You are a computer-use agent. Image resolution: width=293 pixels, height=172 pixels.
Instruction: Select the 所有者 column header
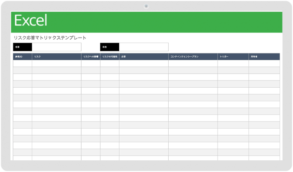click(x=264, y=57)
